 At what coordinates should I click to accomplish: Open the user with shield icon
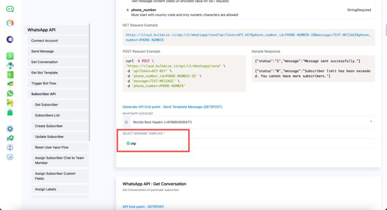(x=10, y=138)
